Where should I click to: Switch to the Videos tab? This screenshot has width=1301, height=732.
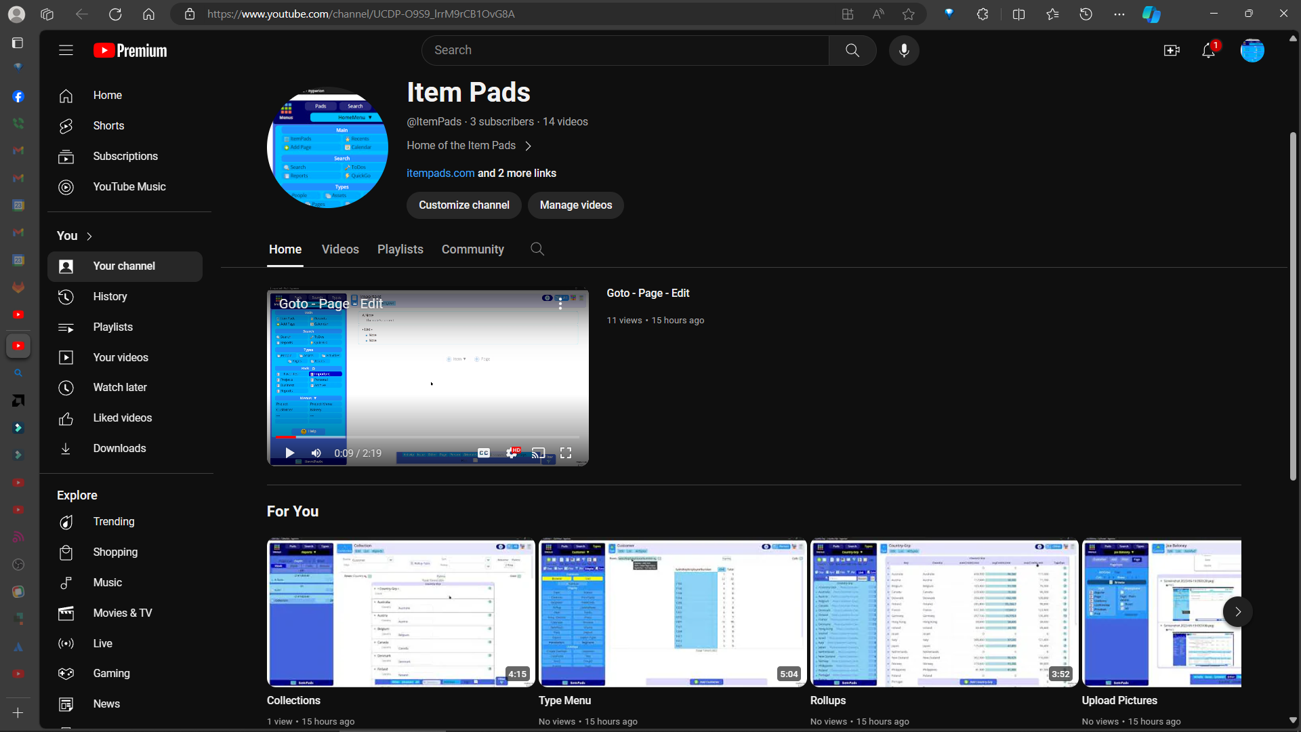(340, 249)
